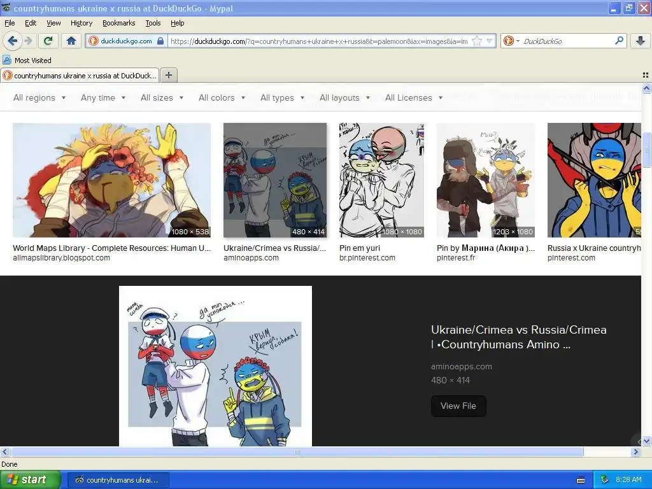The image size is (652, 489).
Task: Click the vertical scrollbar up arrow
Action: click(646, 88)
